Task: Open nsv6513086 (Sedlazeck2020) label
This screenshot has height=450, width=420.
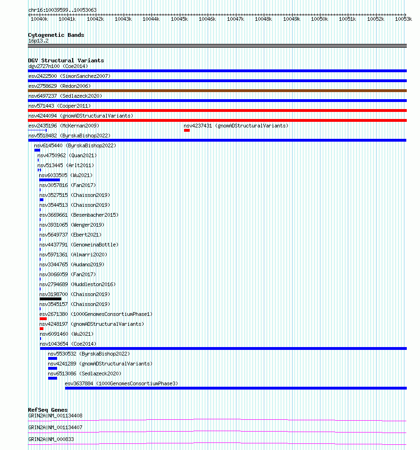Action: pyautogui.click(x=84, y=374)
